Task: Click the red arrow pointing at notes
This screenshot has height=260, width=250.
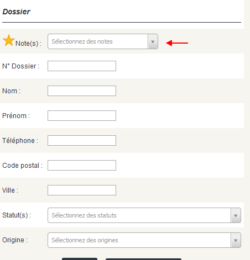Action: pyautogui.click(x=177, y=43)
